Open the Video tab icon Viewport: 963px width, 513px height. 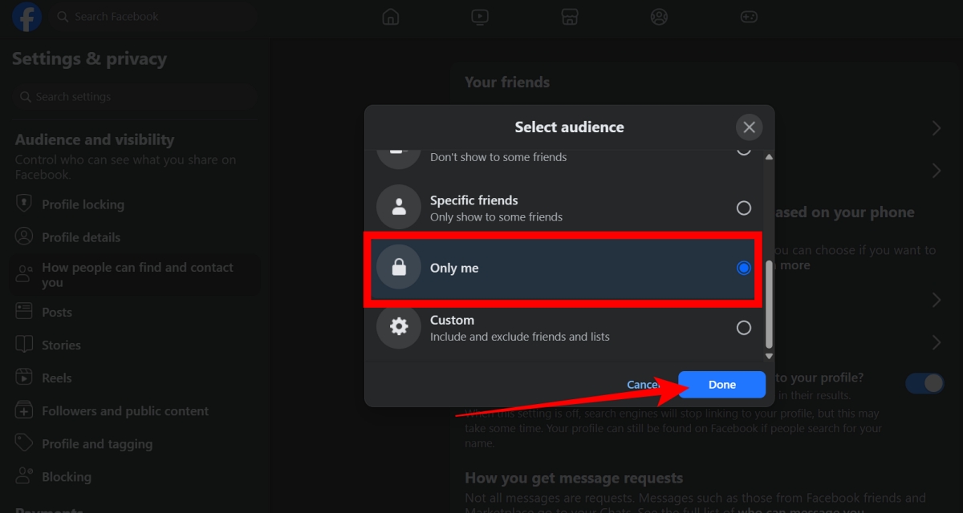tap(480, 17)
